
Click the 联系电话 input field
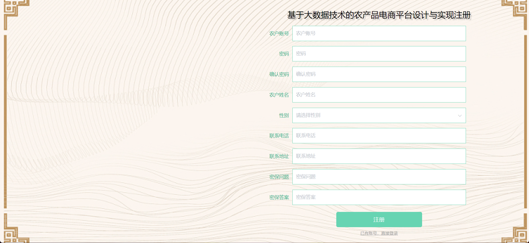(x=379, y=136)
